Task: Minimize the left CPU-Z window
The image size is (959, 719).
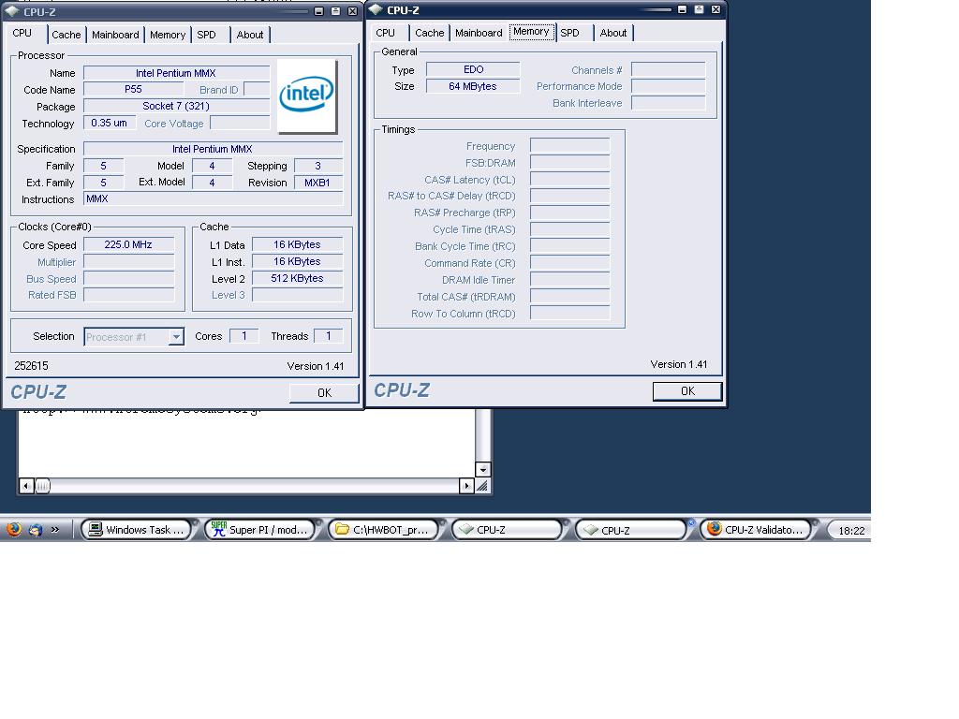Action: (318, 11)
